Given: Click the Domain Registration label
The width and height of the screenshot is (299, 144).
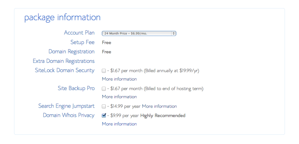Looking at the screenshot, I should [71, 51].
